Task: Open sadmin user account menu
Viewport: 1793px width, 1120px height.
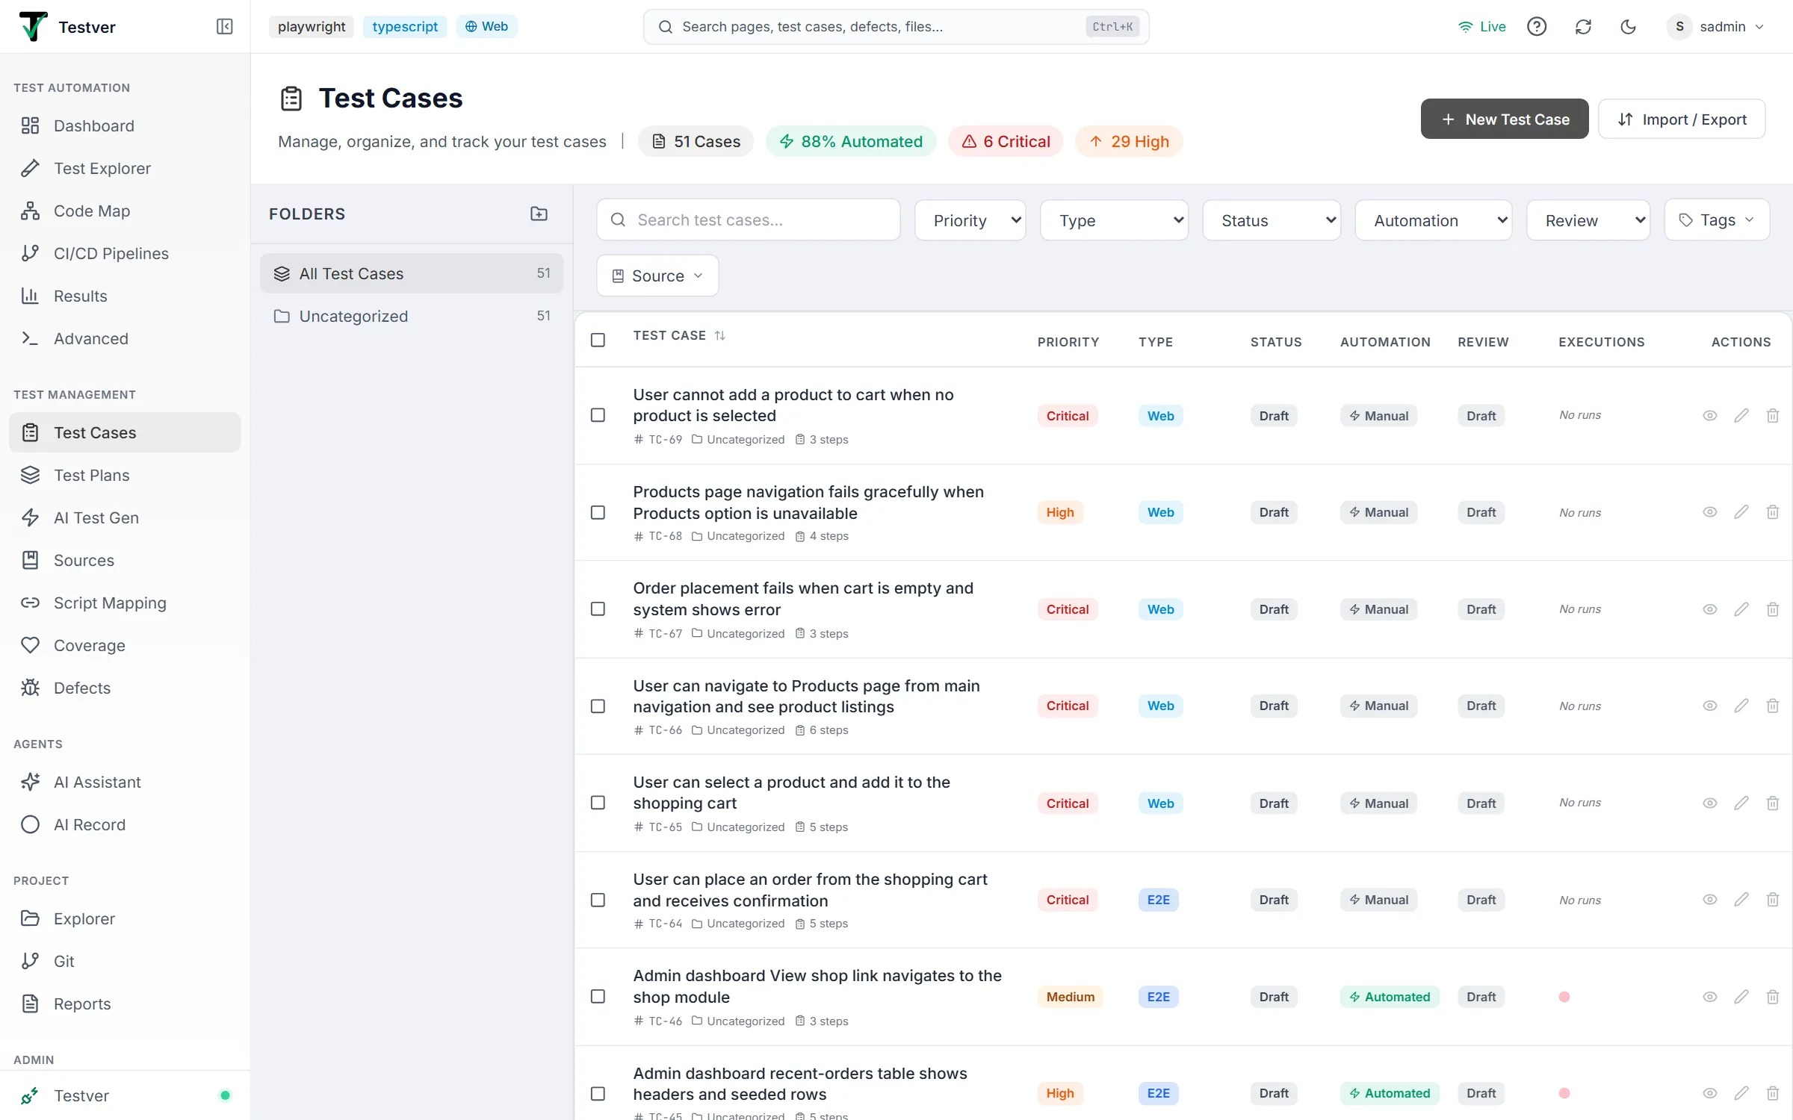Action: [1717, 27]
